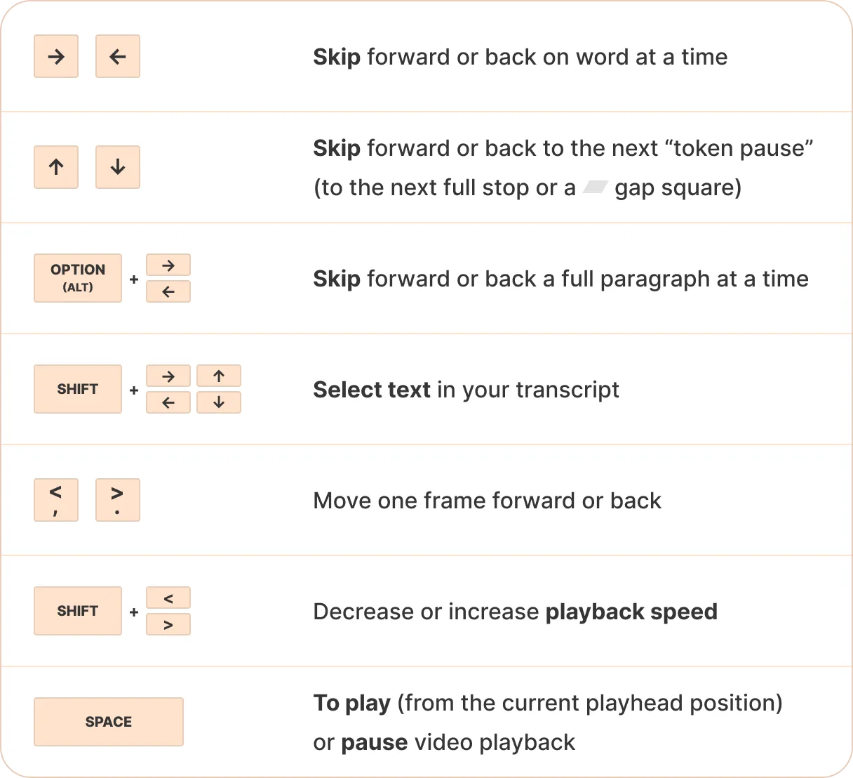Click small less-than key beside SHIFT
Viewport: 853px width, 778px height.
pos(168,598)
